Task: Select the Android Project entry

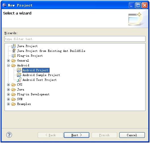Action: coord(36,70)
